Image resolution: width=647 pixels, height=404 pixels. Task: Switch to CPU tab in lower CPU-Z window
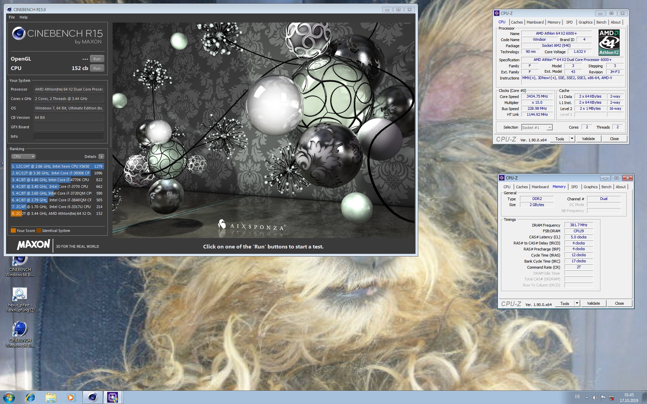click(x=507, y=187)
